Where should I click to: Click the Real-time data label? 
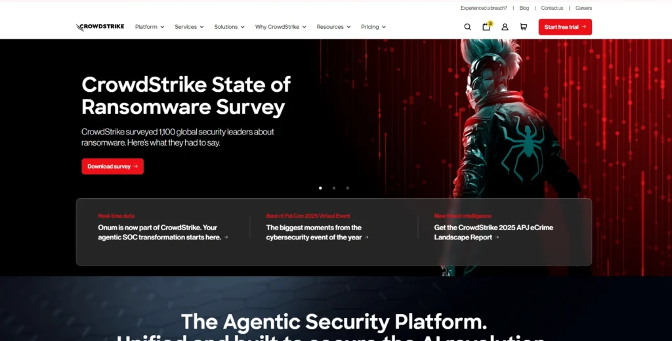pyautogui.click(x=116, y=216)
